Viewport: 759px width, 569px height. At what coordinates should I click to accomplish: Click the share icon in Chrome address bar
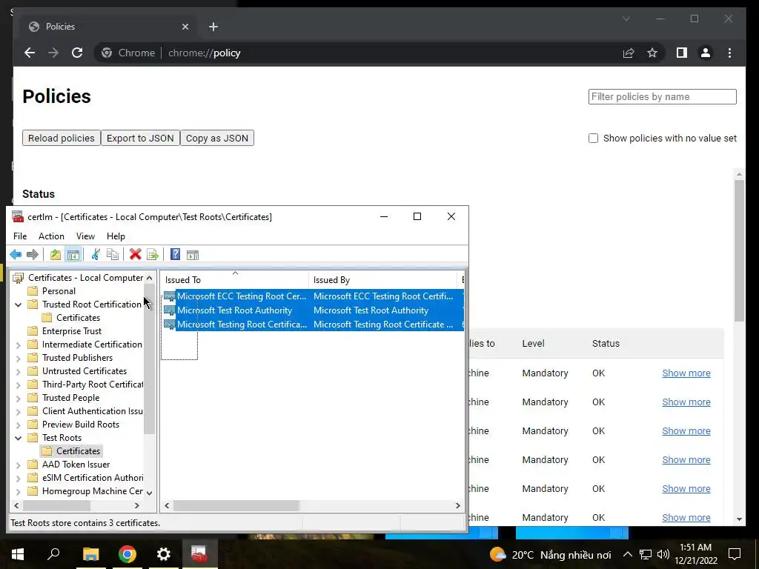tap(629, 53)
